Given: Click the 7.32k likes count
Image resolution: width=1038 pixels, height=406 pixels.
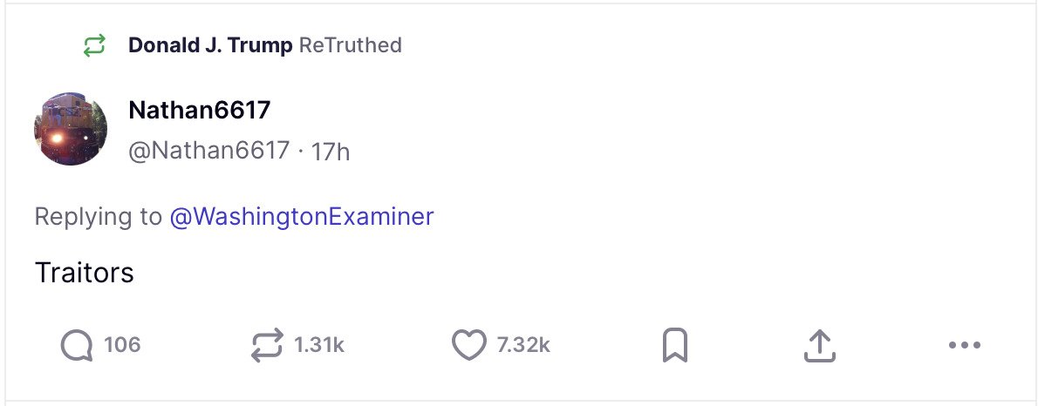Looking at the screenshot, I should (523, 345).
